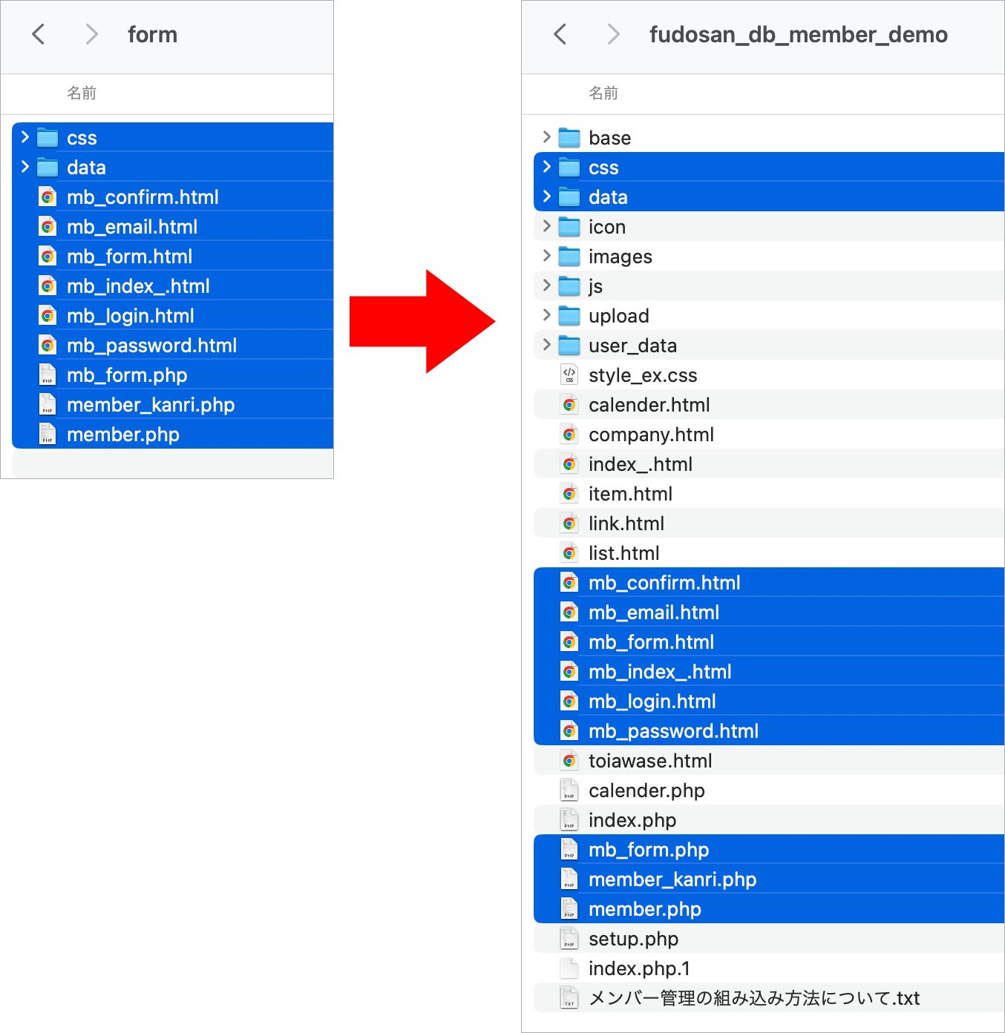This screenshot has height=1033, width=1005.
Task: Click PHP file icon for setup.php
Action: coord(569,939)
